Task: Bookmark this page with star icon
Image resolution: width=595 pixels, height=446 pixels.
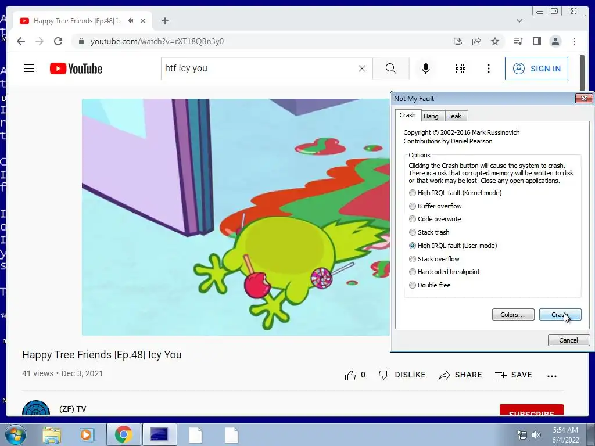Action: point(495,41)
